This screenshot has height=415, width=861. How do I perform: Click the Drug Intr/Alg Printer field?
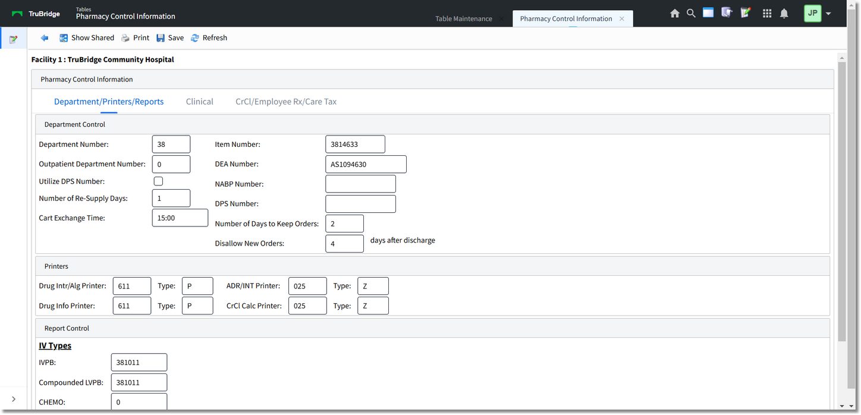point(132,286)
